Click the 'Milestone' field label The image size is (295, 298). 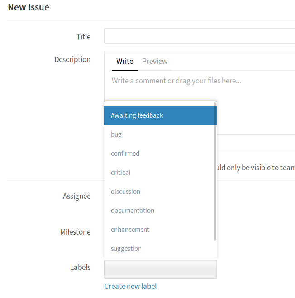coord(75,232)
